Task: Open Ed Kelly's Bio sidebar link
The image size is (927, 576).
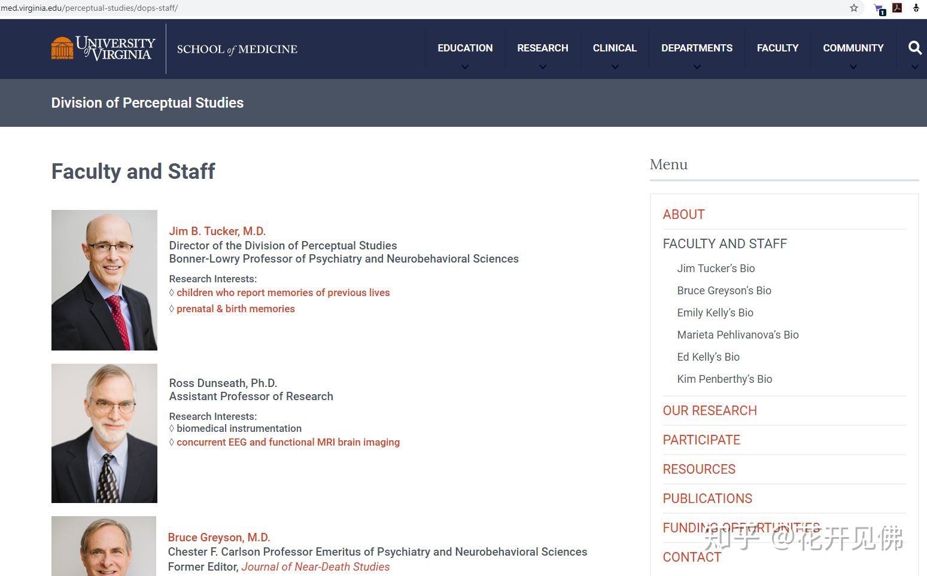Action: (709, 356)
